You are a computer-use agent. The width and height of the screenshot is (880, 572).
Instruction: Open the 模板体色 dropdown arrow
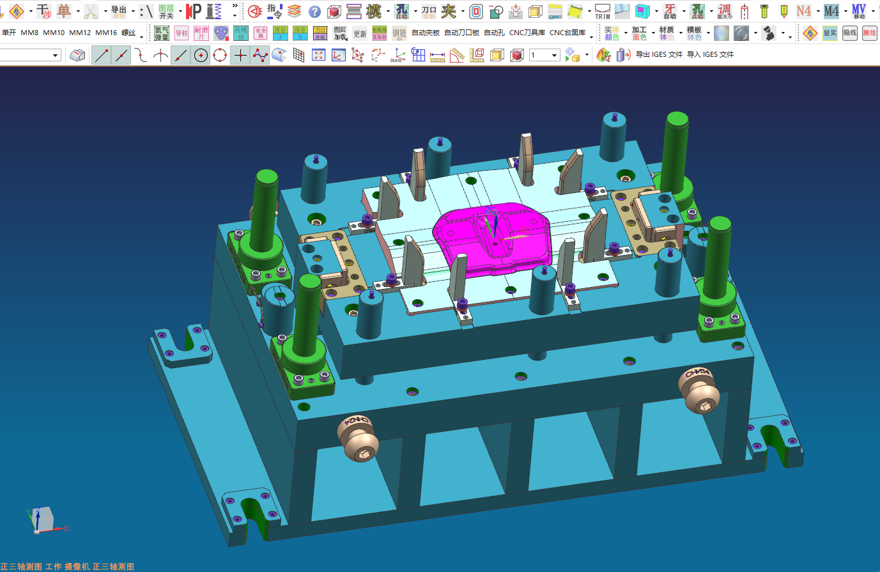point(709,33)
